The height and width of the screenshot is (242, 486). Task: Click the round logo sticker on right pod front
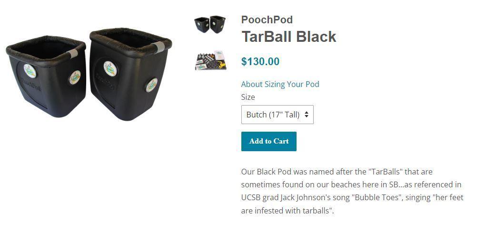coord(110,68)
